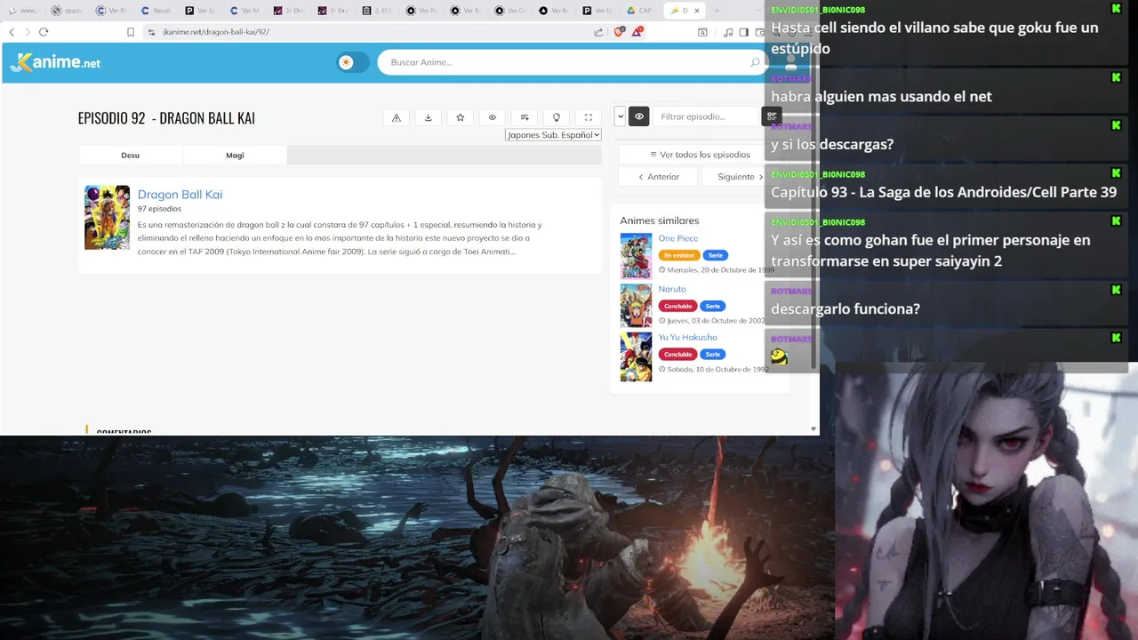Click the add to playlist icon
Screen dimensions: 1138x640
(525, 117)
